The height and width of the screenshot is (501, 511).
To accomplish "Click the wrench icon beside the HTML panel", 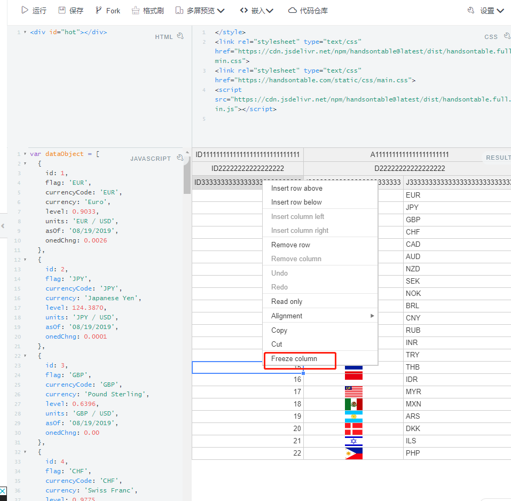I will pyautogui.click(x=182, y=35).
